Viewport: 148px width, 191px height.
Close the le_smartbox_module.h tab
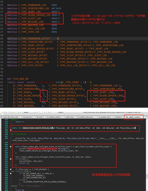(64, 117)
